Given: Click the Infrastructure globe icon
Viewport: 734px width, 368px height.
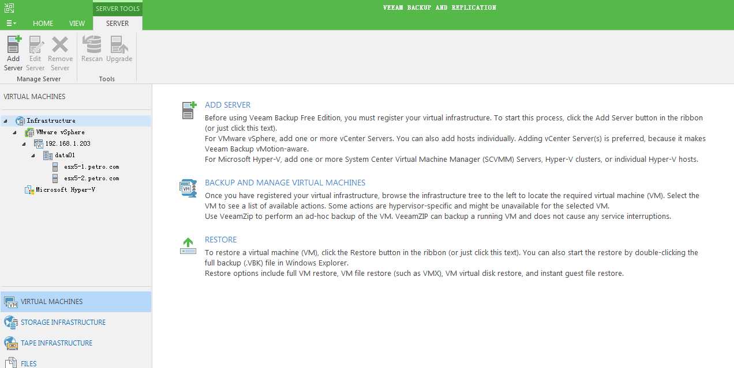Looking at the screenshot, I should pos(20,121).
